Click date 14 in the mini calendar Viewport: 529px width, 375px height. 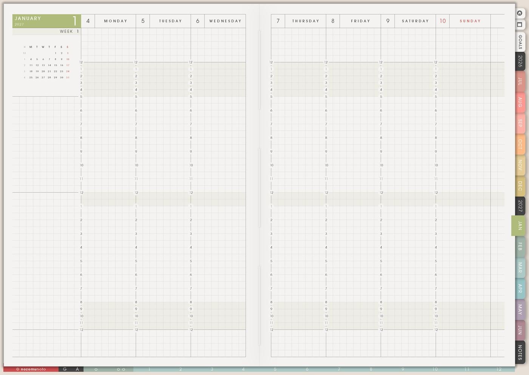(x=49, y=65)
